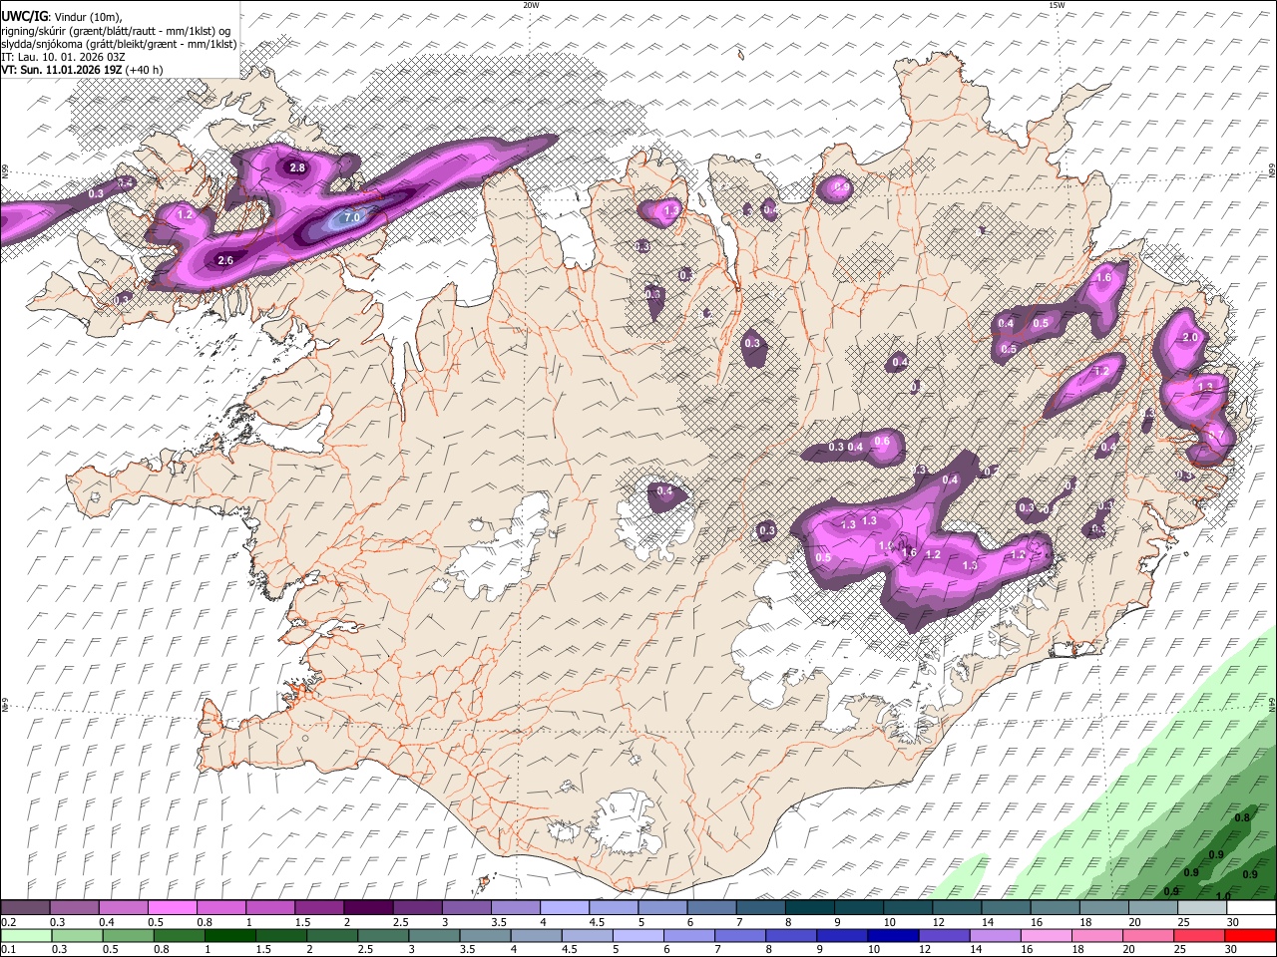Click the 2.8 snowfall value label
Image resolution: width=1277 pixels, height=957 pixels.
[x=297, y=167]
